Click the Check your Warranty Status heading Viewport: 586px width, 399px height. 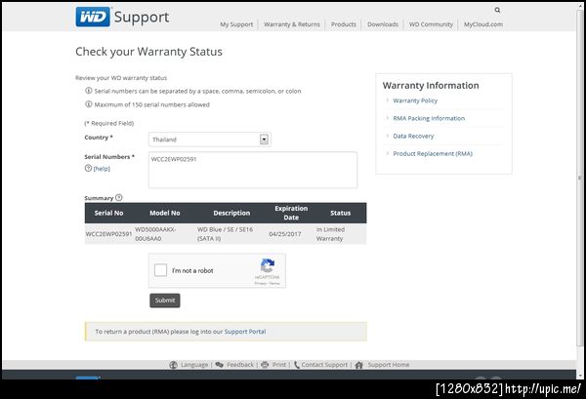point(148,52)
